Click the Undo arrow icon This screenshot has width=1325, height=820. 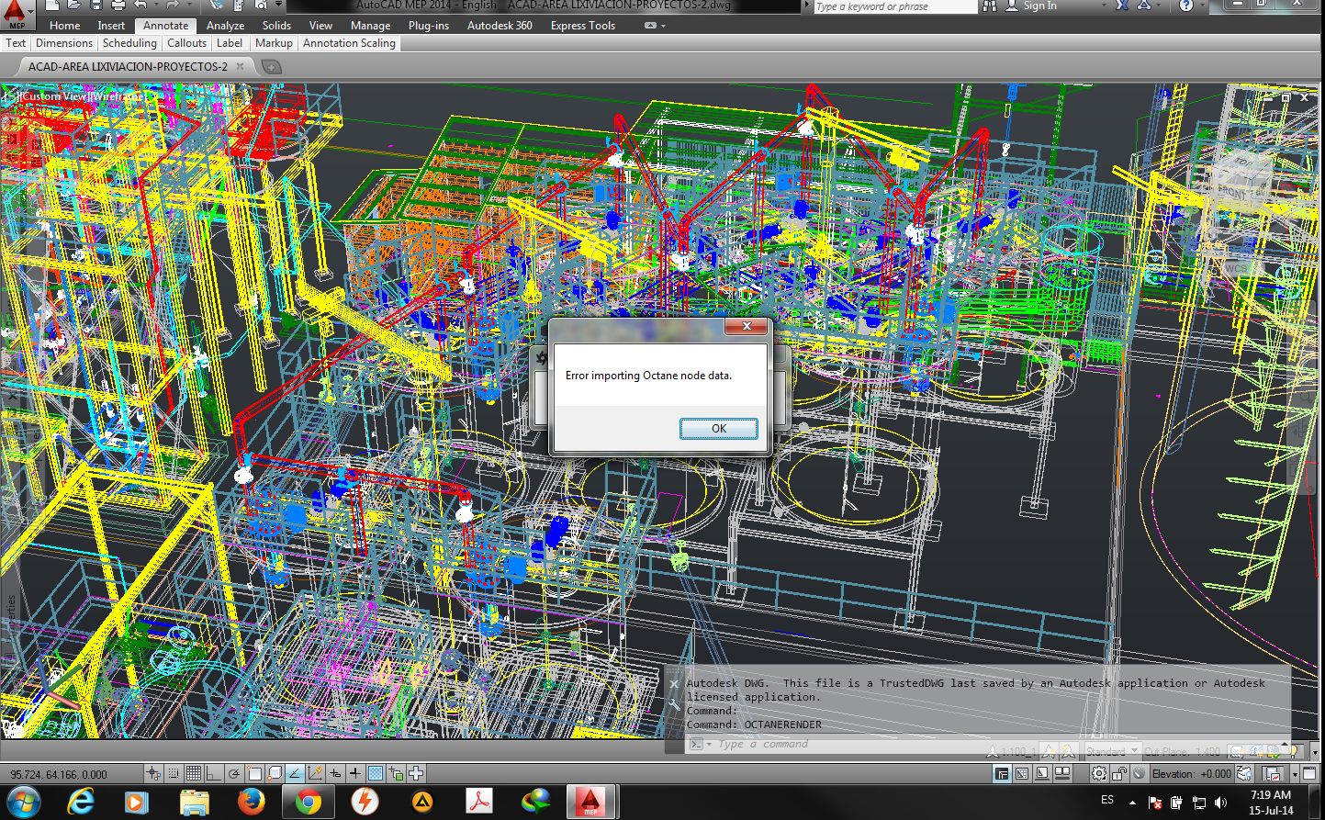tap(140, 6)
